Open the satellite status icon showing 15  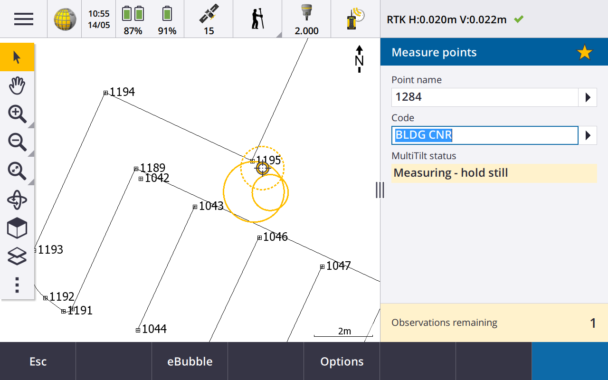209,19
